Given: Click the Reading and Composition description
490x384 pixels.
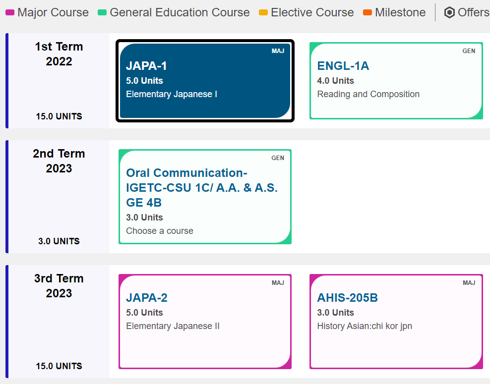Looking at the screenshot, I should tap(368, 94).
